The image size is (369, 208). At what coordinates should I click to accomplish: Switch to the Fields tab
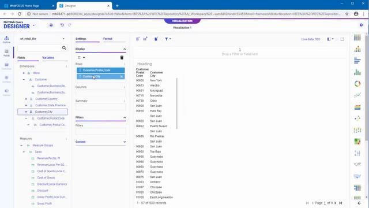click(21, 58)
